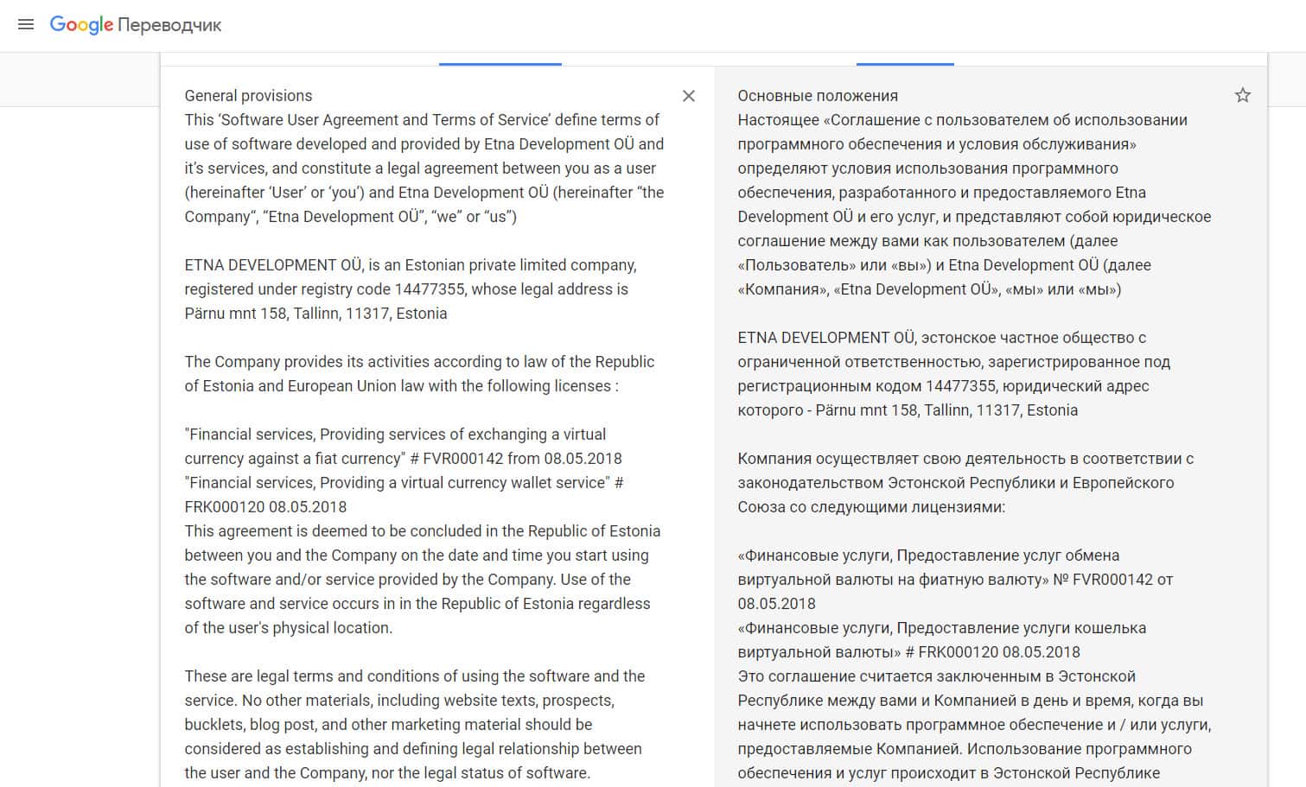
Task: Click the translated heading 'Основные положения'
Action: click(x=818, y=96)
